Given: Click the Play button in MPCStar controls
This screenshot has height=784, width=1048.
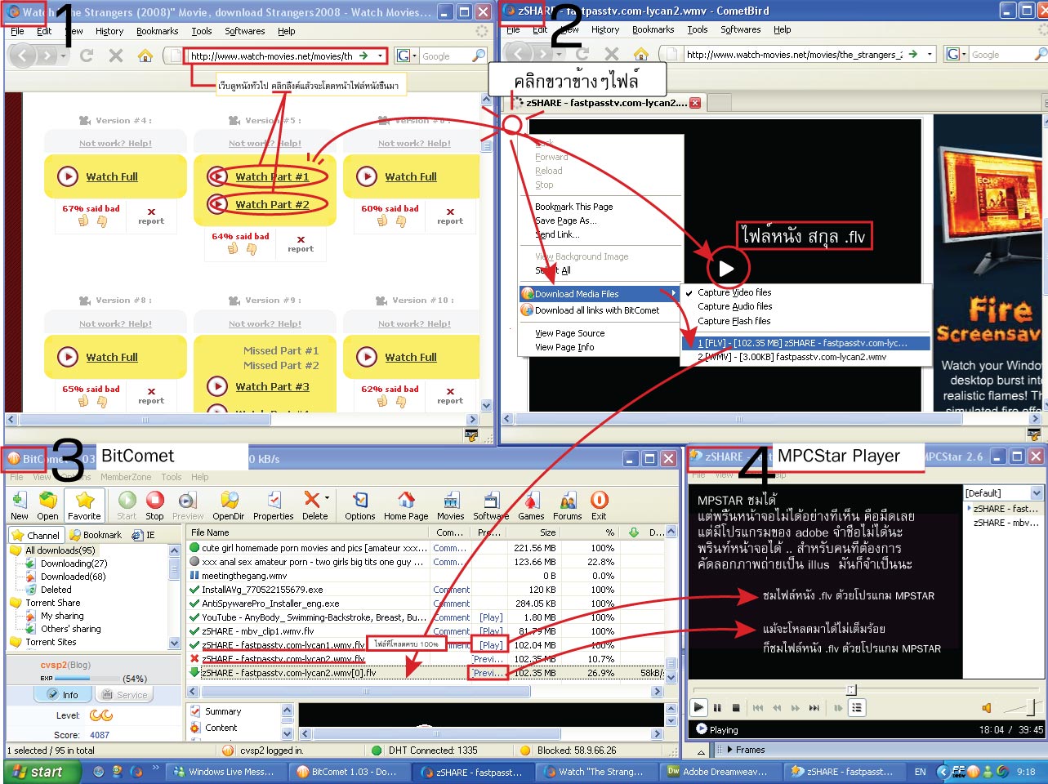Looking at the screenshot, I should pyautogui.click(x=698, y=708).
